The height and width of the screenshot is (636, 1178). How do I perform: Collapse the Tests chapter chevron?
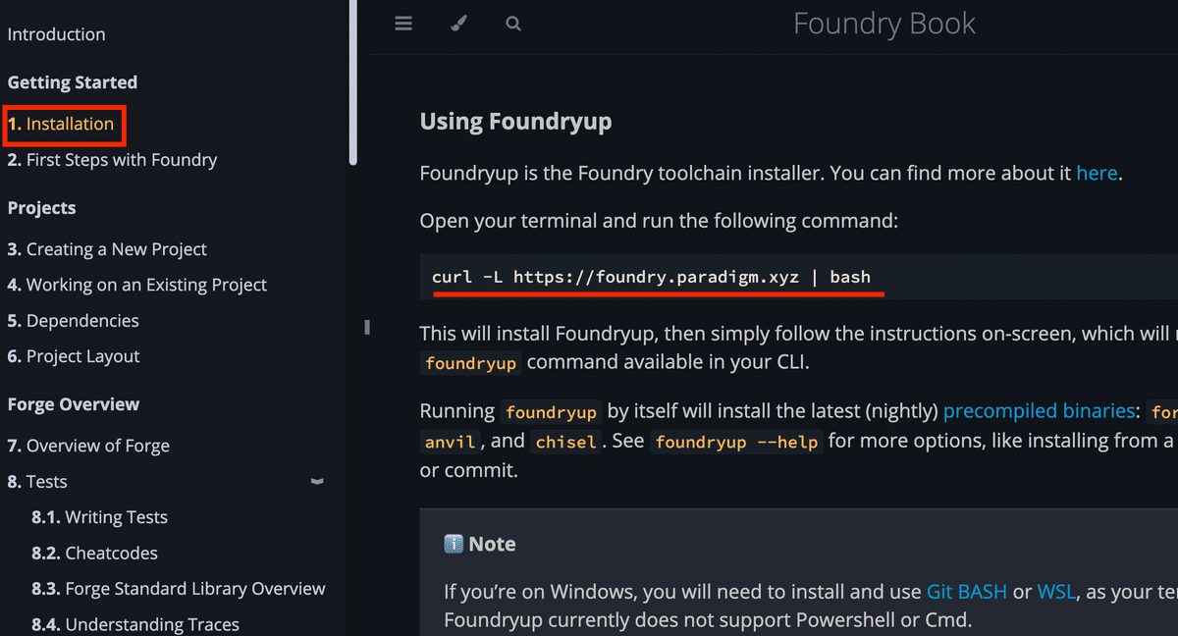(x=316, y=482)
